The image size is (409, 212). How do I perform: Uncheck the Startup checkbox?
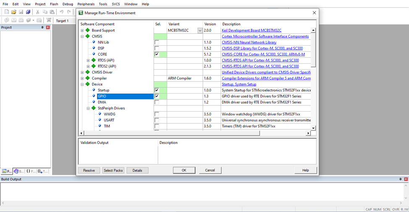[x=157, y=90]
